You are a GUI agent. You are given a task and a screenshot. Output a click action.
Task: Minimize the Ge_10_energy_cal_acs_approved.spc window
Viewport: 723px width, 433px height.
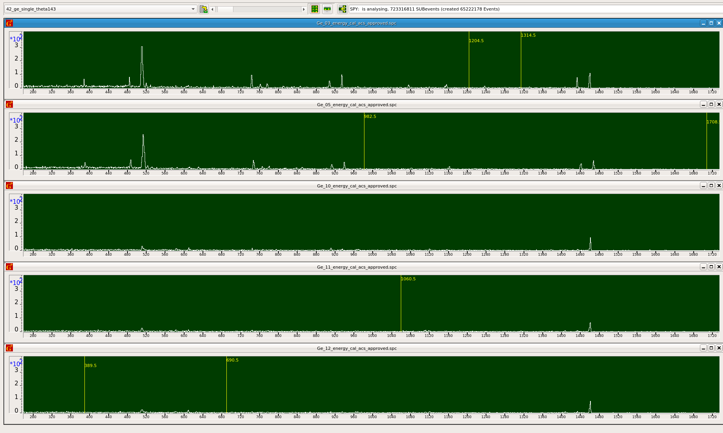703,185
